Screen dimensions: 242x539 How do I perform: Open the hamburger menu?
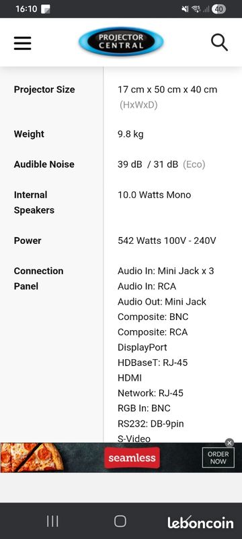coord(23,43)
